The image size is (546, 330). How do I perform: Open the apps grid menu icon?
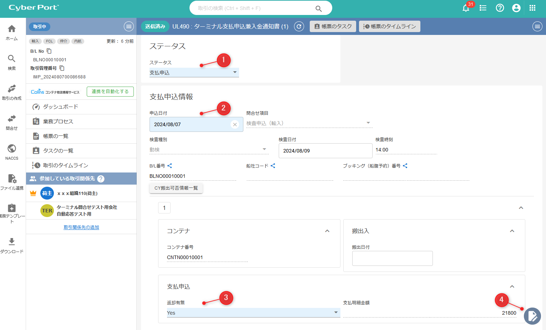532,8
